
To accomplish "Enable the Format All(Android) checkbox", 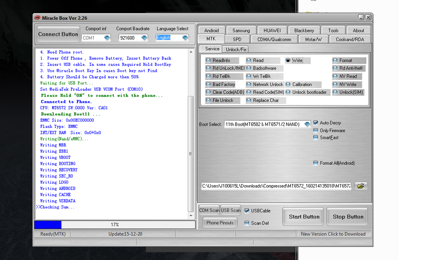I will coord(316,163).
